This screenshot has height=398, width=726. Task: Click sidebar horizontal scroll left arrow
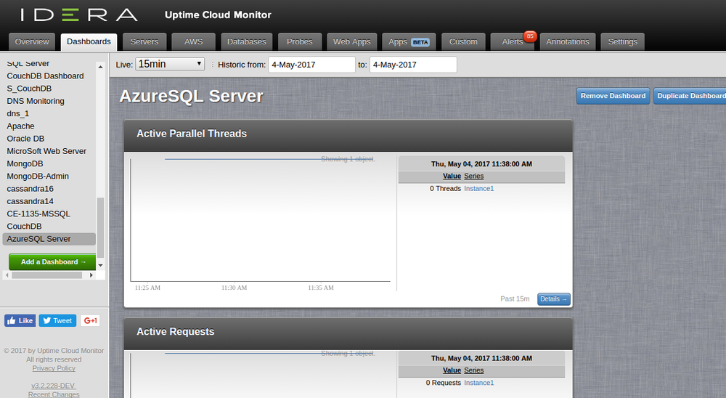7,275
